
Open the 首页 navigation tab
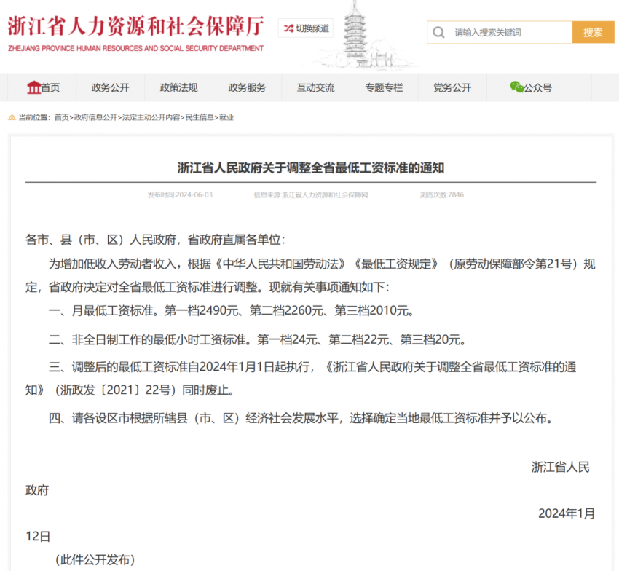click(43, 87)
